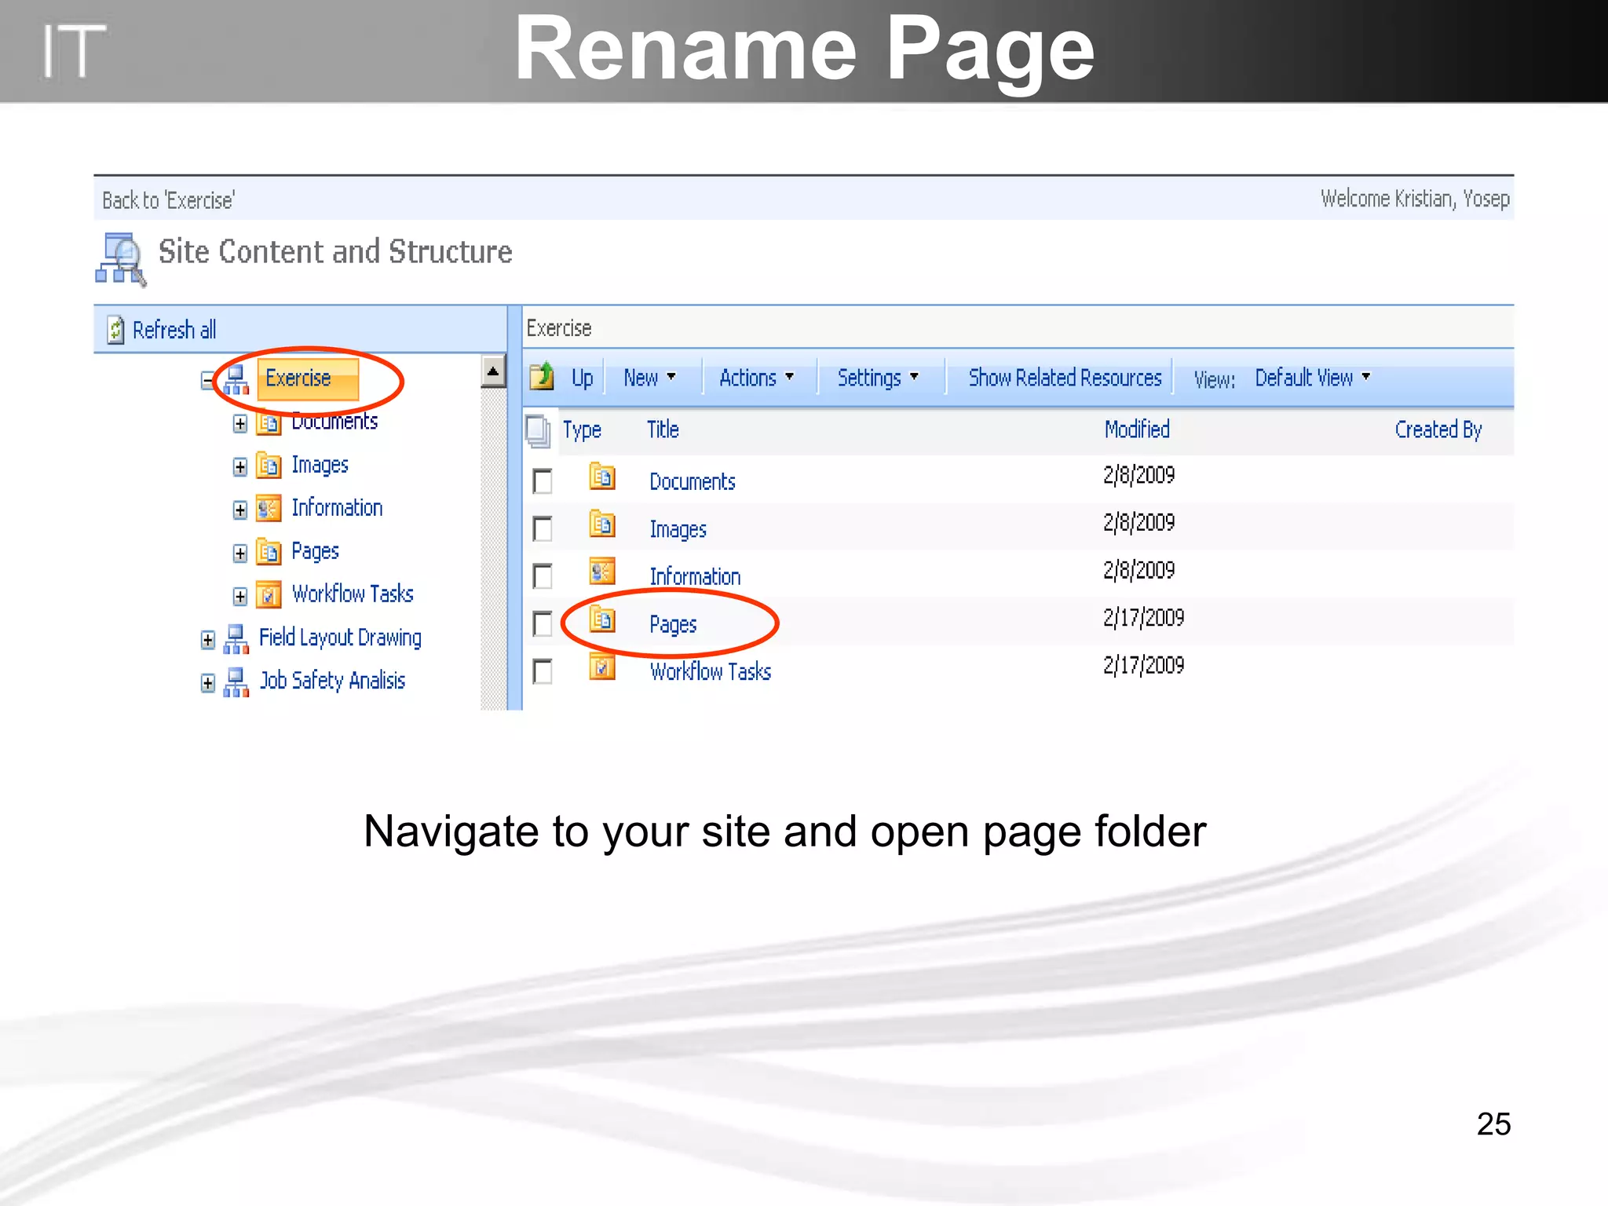Click the Up toolbar label

click(582, 378)
